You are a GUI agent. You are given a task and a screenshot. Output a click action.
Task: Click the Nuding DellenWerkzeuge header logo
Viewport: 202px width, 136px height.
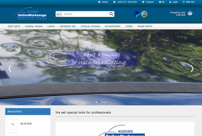(29, 14)
